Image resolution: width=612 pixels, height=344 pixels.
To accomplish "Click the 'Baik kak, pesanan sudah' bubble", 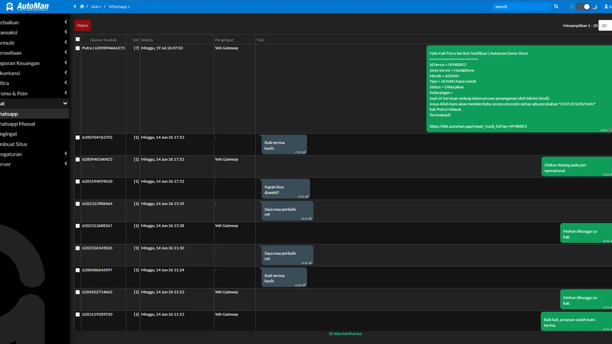I will [577, 322].
